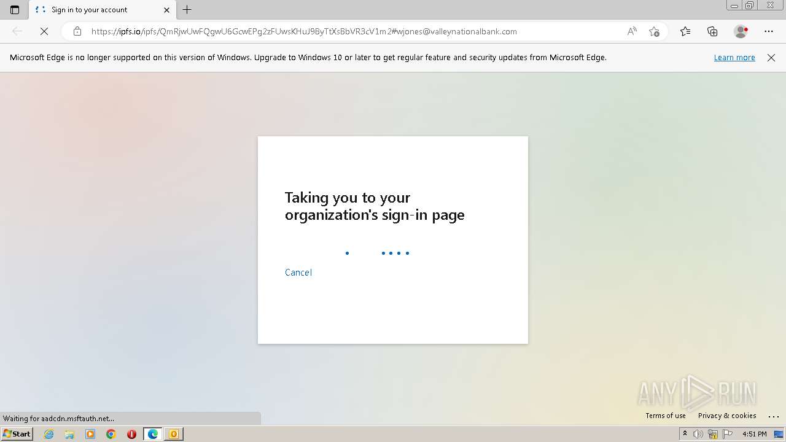Click 'Taking you to your organization's sign-in page' heading

[375, 206]
